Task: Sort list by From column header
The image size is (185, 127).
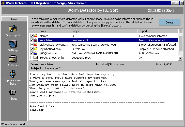Action: coord(54,31)
